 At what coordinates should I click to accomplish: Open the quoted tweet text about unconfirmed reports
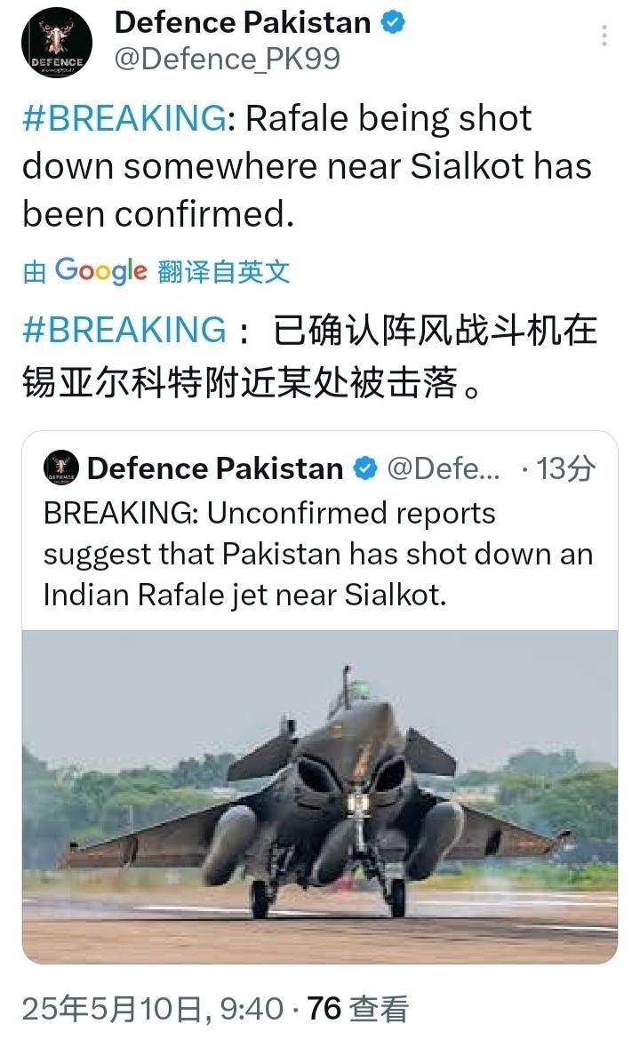point(318,554)
